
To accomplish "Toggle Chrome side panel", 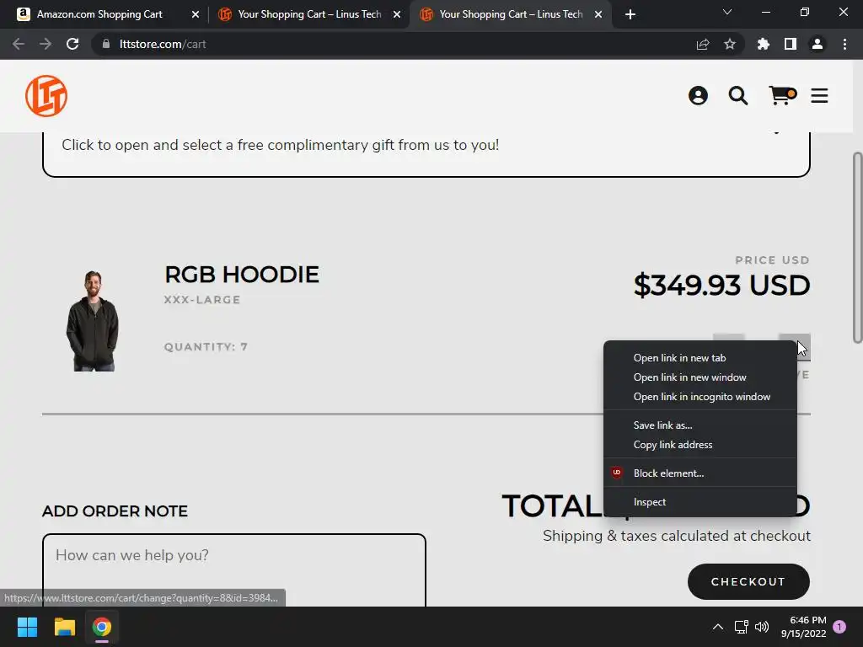I will 790,44.
